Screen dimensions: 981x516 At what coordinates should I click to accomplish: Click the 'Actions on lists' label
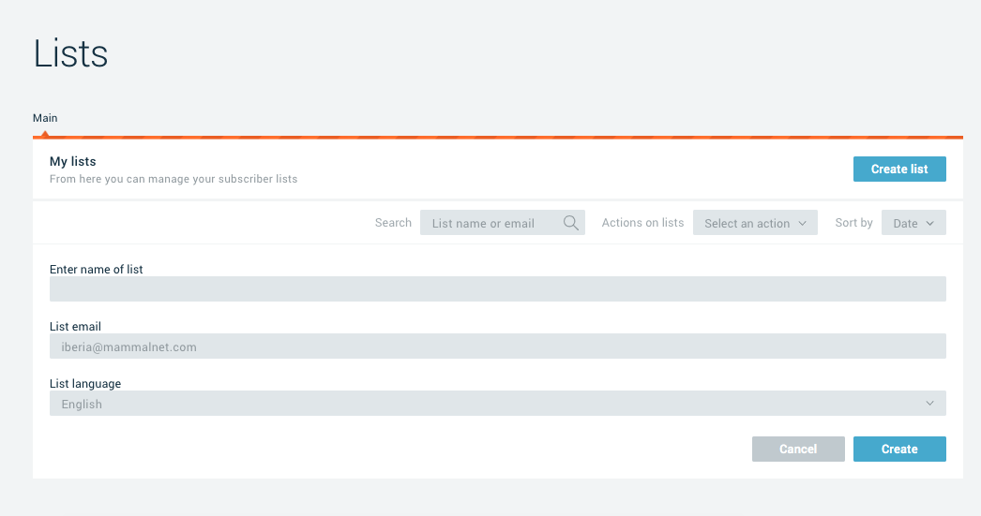coord(642,223)
